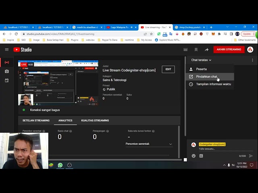Click the live stream preview thumbnail
The width and height of the screenshot is (258, 193).
point(58,83)
